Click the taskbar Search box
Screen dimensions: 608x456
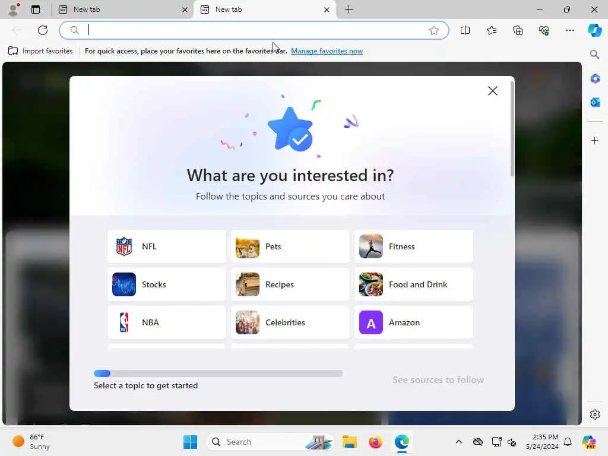pos(270,442)
